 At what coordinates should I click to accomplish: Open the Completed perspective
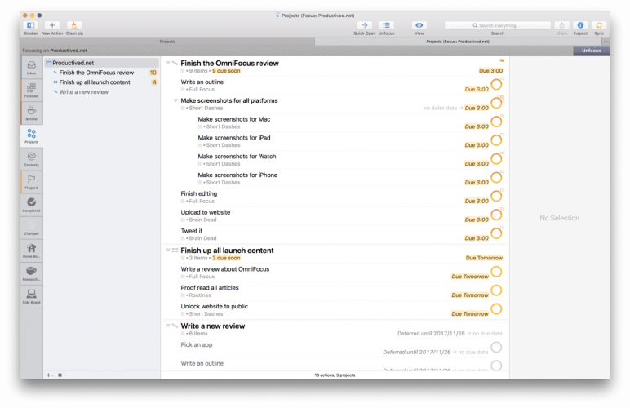coord(31,205)
